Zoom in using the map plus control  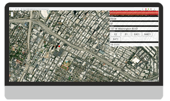click(12, 13)
